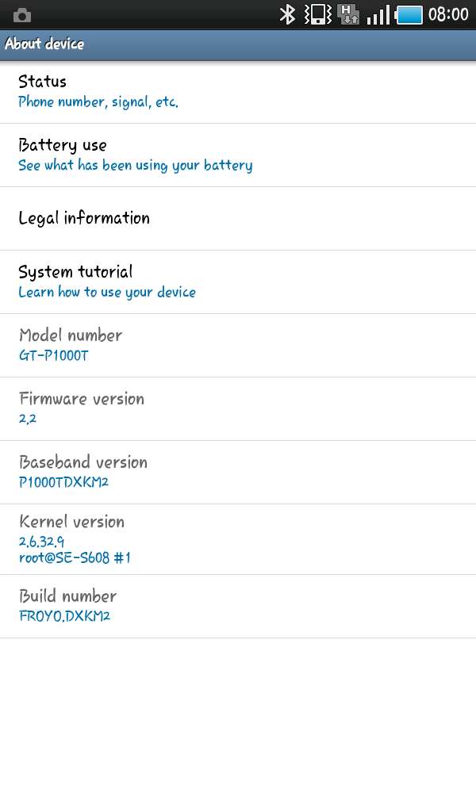Launch the System tutorial
The image size is (476, 812).
coord(238,282)
